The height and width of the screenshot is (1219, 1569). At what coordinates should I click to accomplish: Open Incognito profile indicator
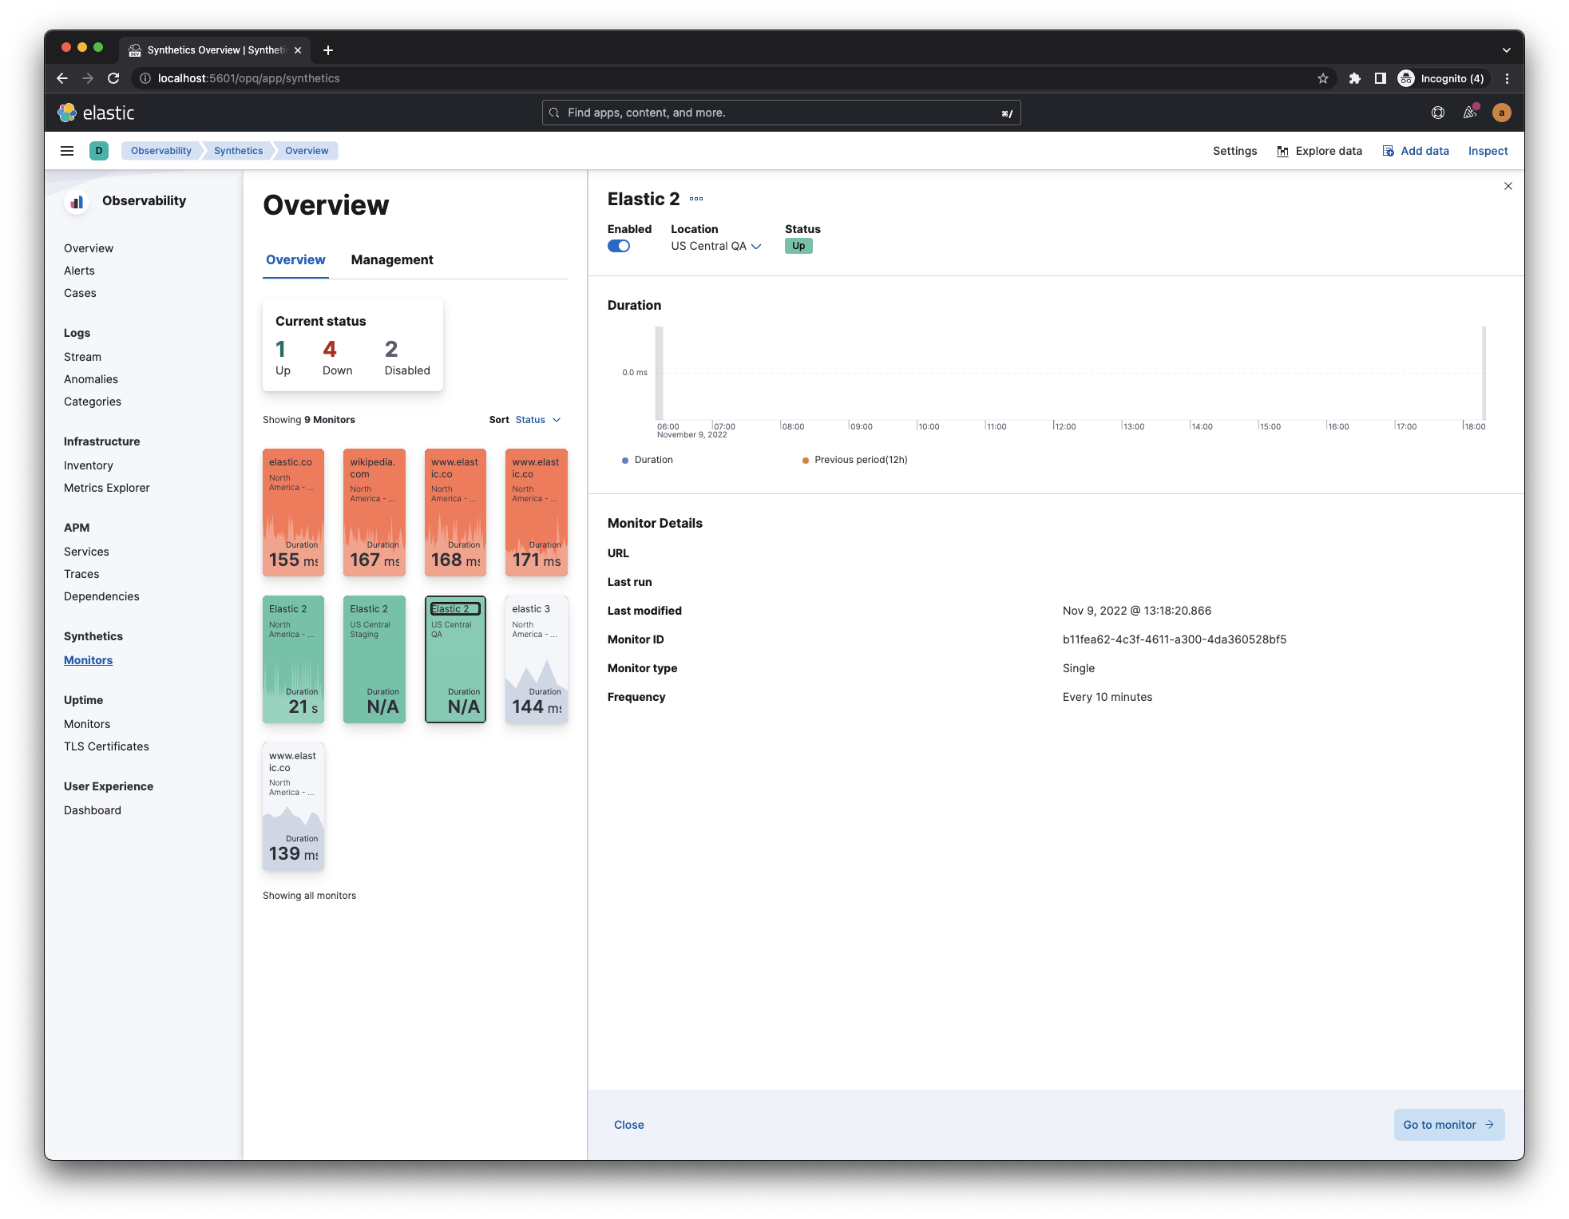(1441, 78)
